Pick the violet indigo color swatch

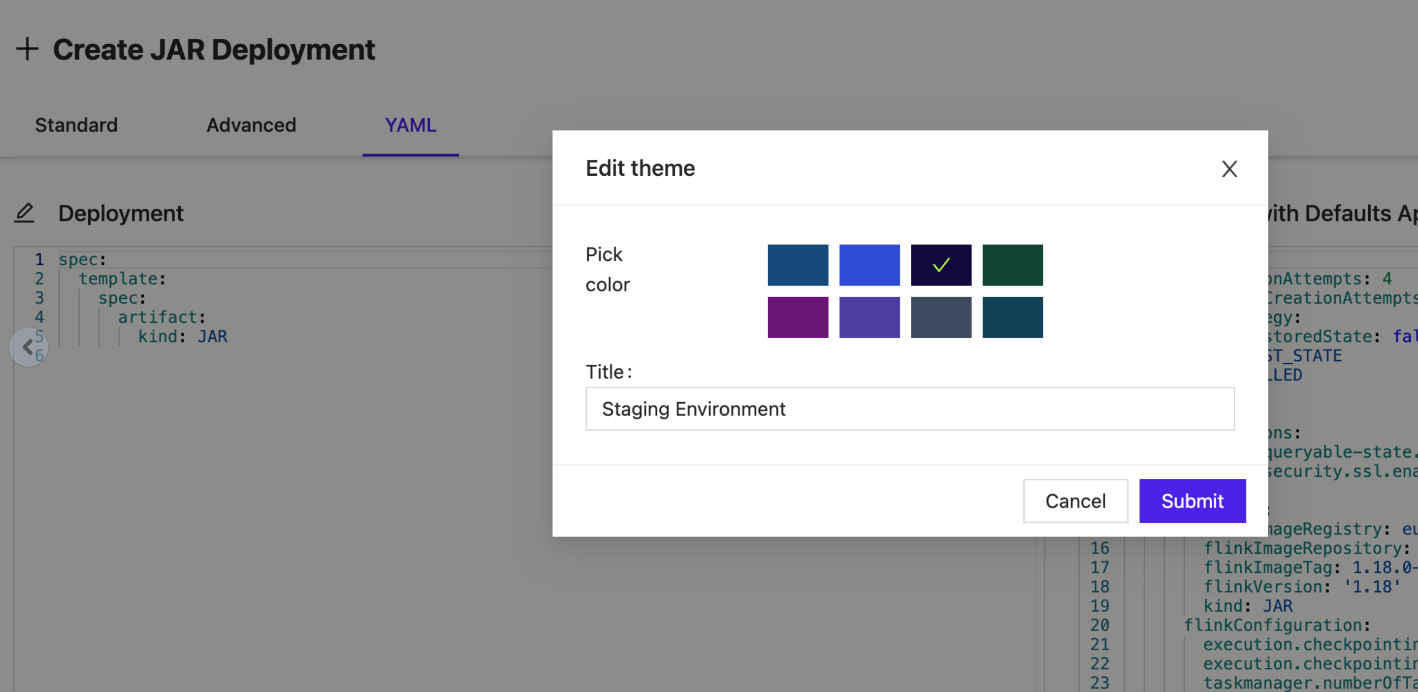[x=869, y=317]
